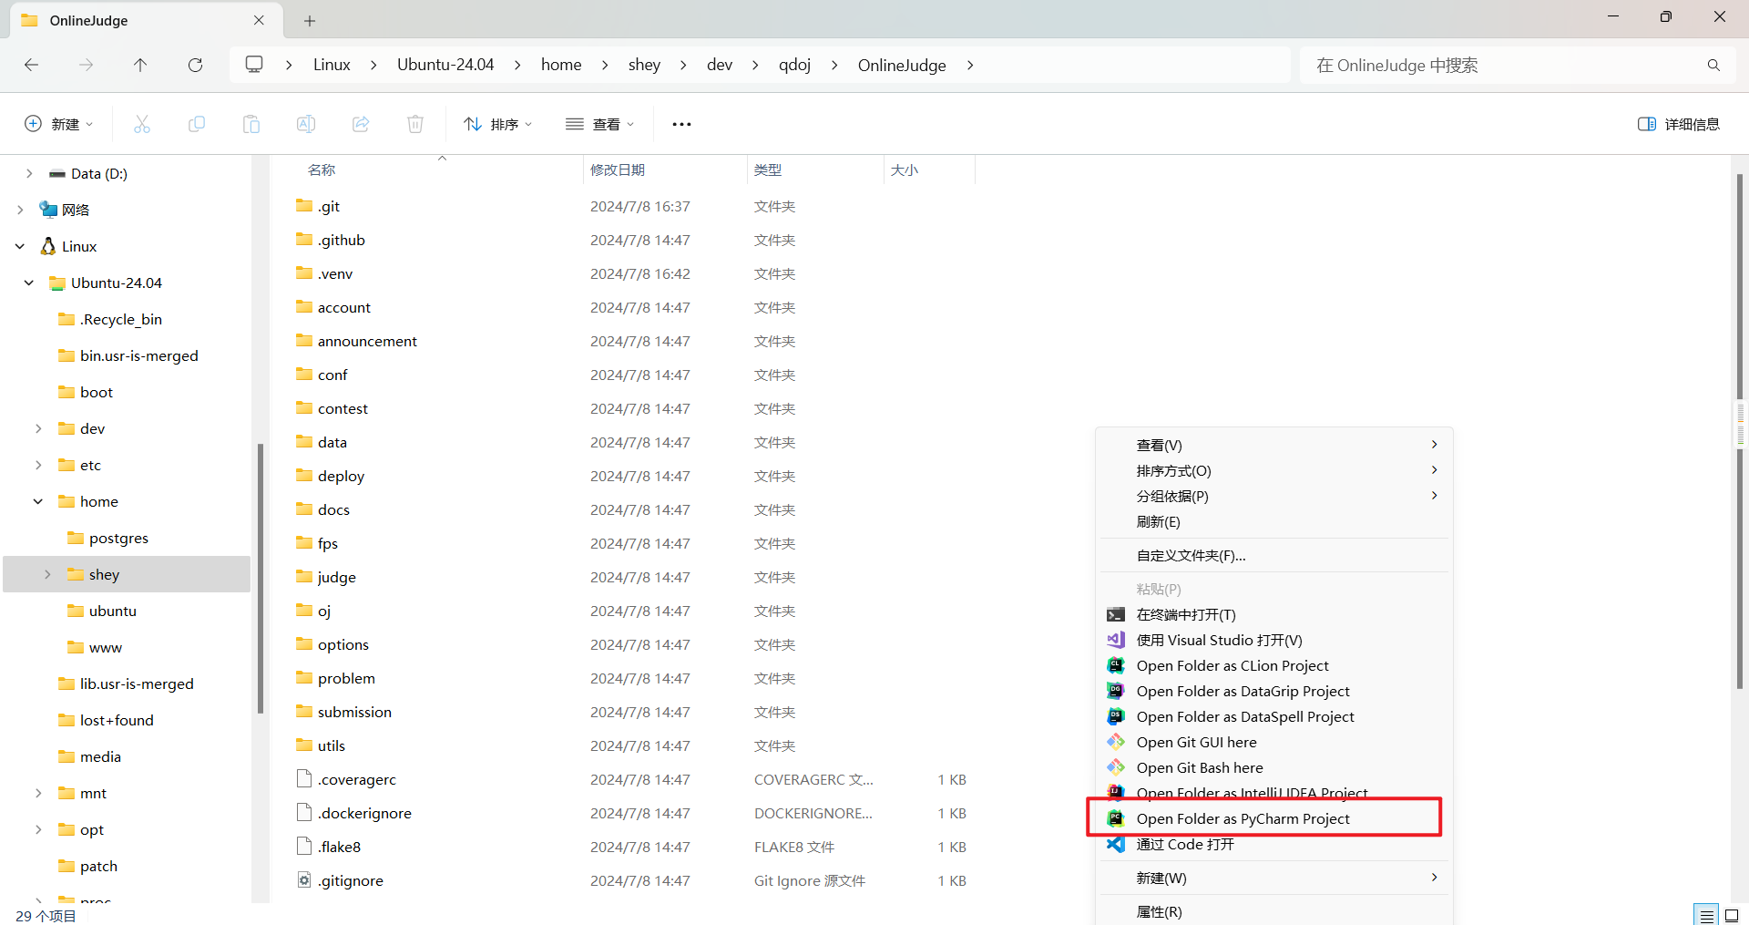Screen dimensions: 1749x925
Task: Click the OnlineJudge search box
Action: (1503, 65)
